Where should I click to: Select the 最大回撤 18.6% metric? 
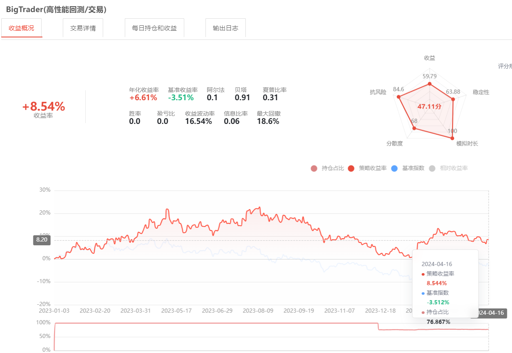268,121
